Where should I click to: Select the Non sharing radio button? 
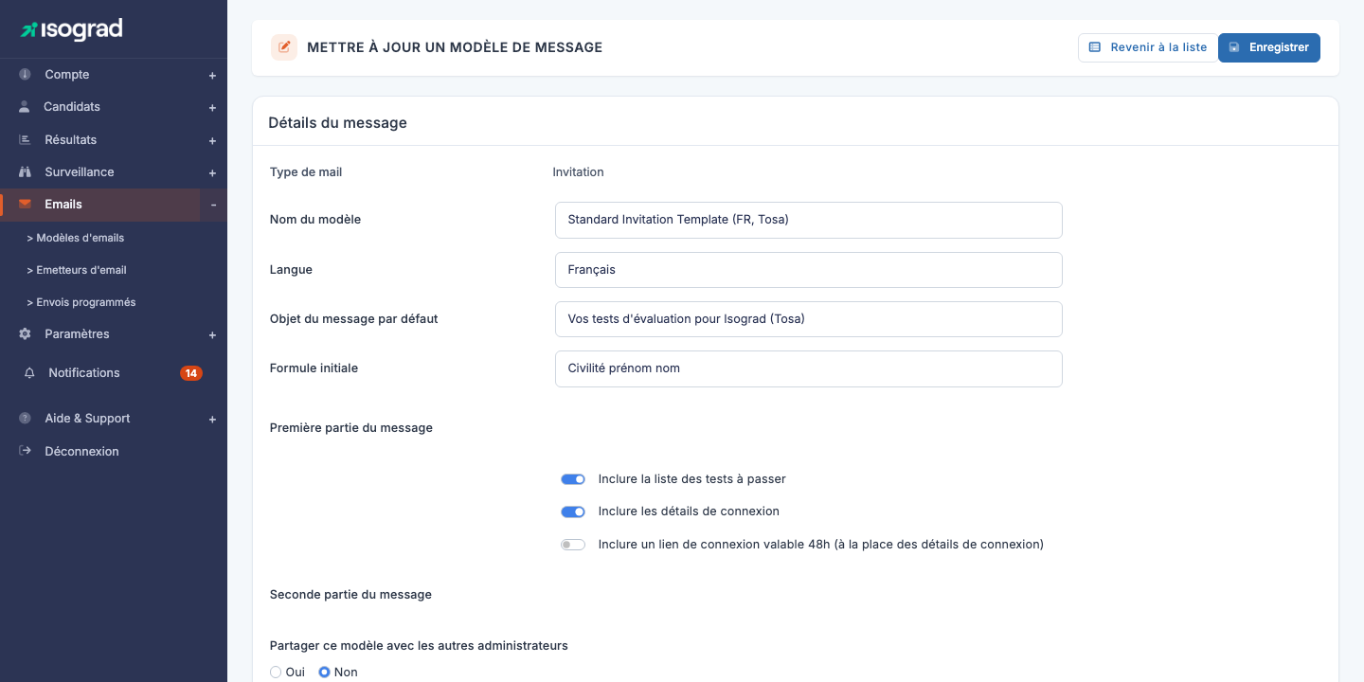pos(324,672)
